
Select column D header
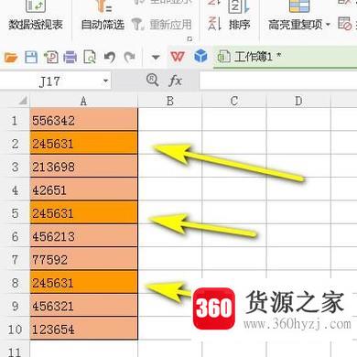pyautogui.click(x=298, y=101)
